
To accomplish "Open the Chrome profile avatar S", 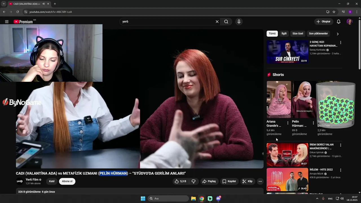I will pos(350,12).
